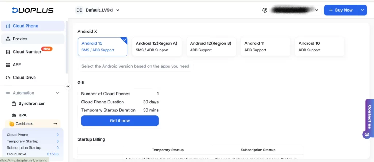Click the DE team avatar badge
The width and height of the screenshot is (374, 162).
click(x=79, y=10)
